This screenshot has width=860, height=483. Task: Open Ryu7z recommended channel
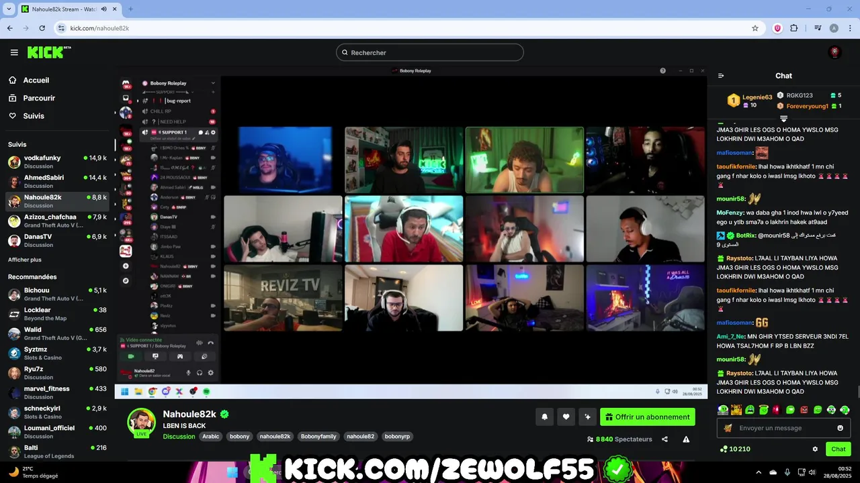(x=57, y=372)
